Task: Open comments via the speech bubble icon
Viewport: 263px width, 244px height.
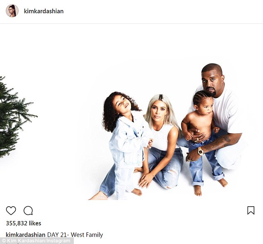Action: [28, 210]
